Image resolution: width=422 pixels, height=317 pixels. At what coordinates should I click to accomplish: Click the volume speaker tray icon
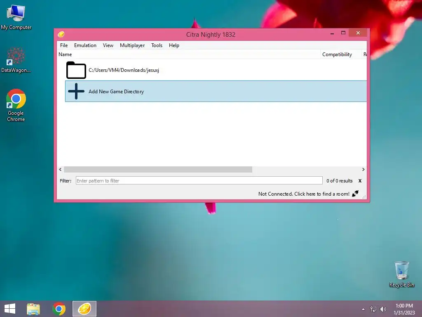(383, 309)
